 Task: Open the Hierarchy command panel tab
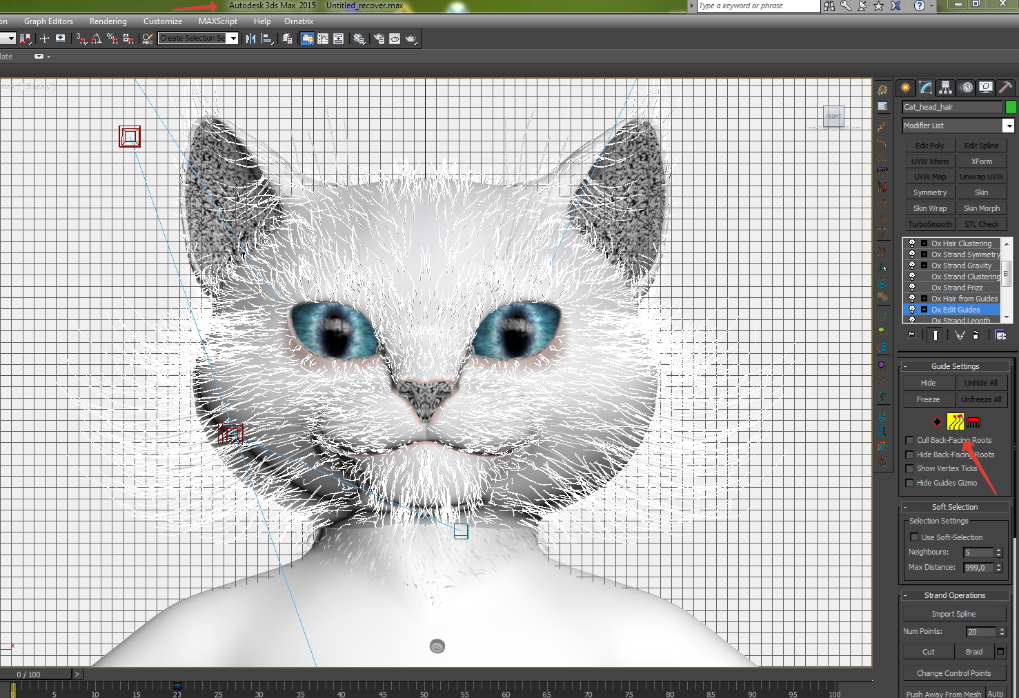(x=946, y=88)
